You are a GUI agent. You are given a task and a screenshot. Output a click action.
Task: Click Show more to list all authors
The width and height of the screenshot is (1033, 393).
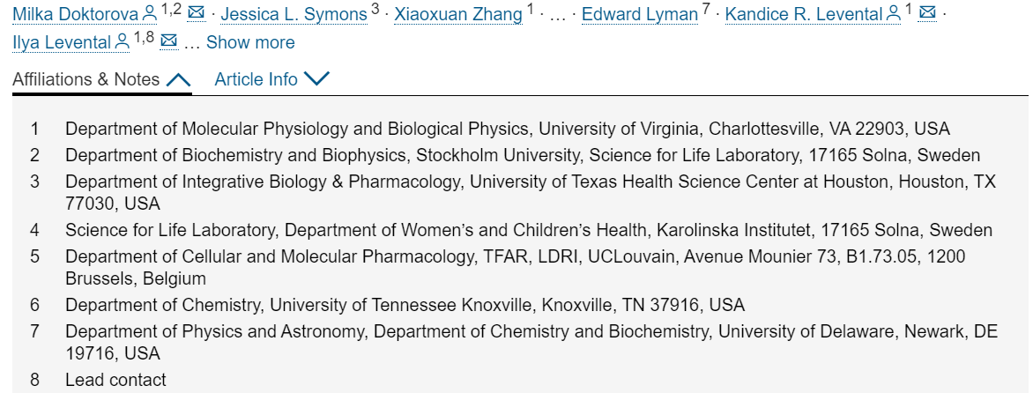(250, 42)
